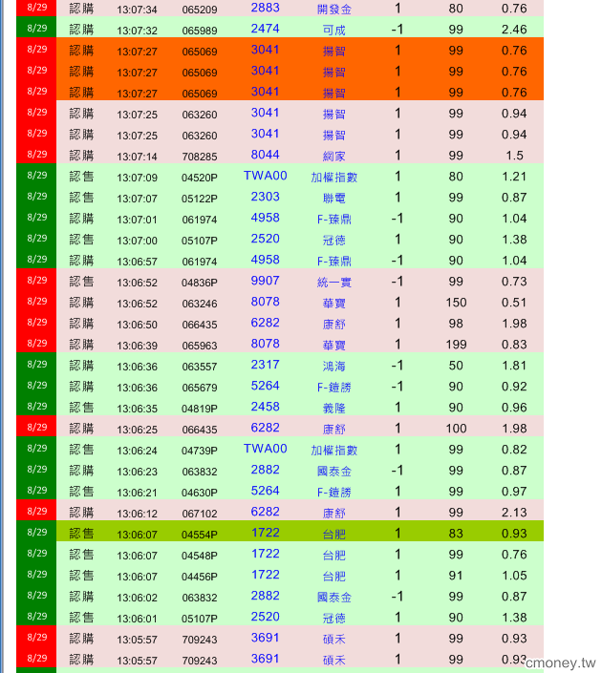Screen dimensions: 602x673
Task: Select warrant code 065963
Action: (200, 346)
